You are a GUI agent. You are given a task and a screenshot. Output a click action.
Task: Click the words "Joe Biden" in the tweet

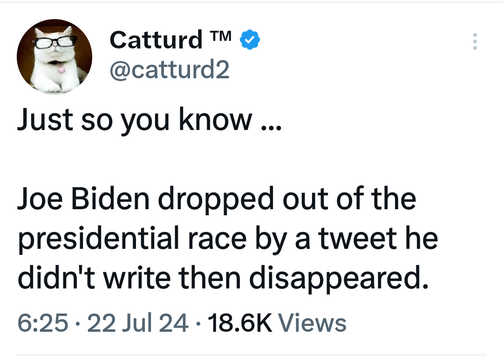pos(83,199)
